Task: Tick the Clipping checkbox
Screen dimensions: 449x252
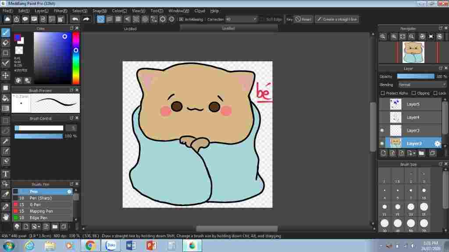Action: (414, 93)
